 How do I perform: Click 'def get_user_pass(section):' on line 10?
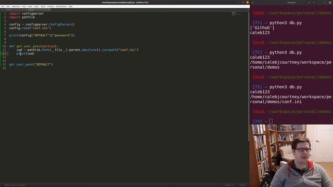coord(33,46)
